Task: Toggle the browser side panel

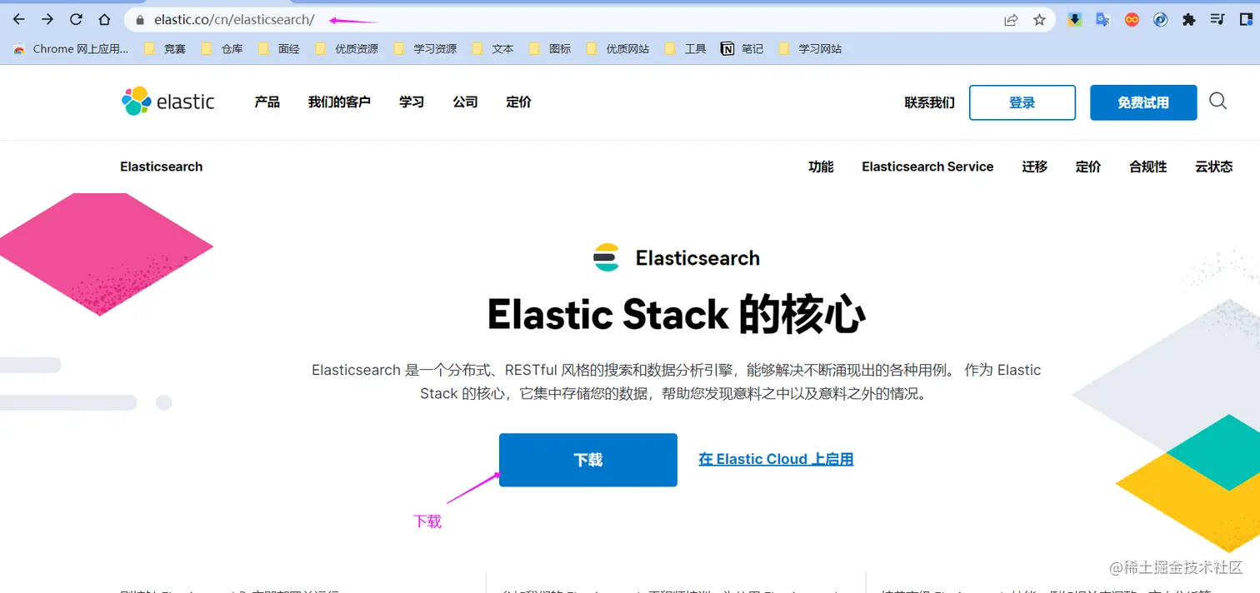Action: pos(1247,20)
